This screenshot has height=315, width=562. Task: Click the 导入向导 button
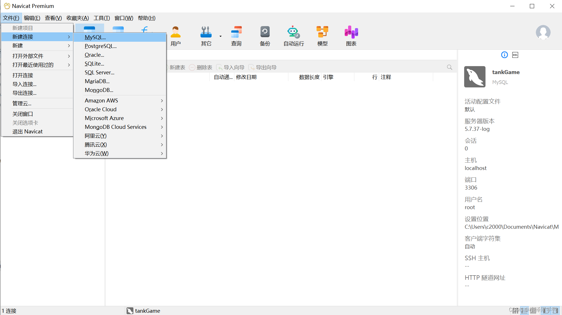click(231, 68)
